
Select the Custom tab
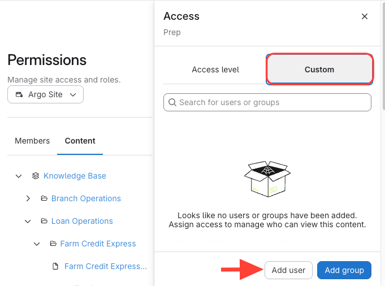tap(319, 70)
